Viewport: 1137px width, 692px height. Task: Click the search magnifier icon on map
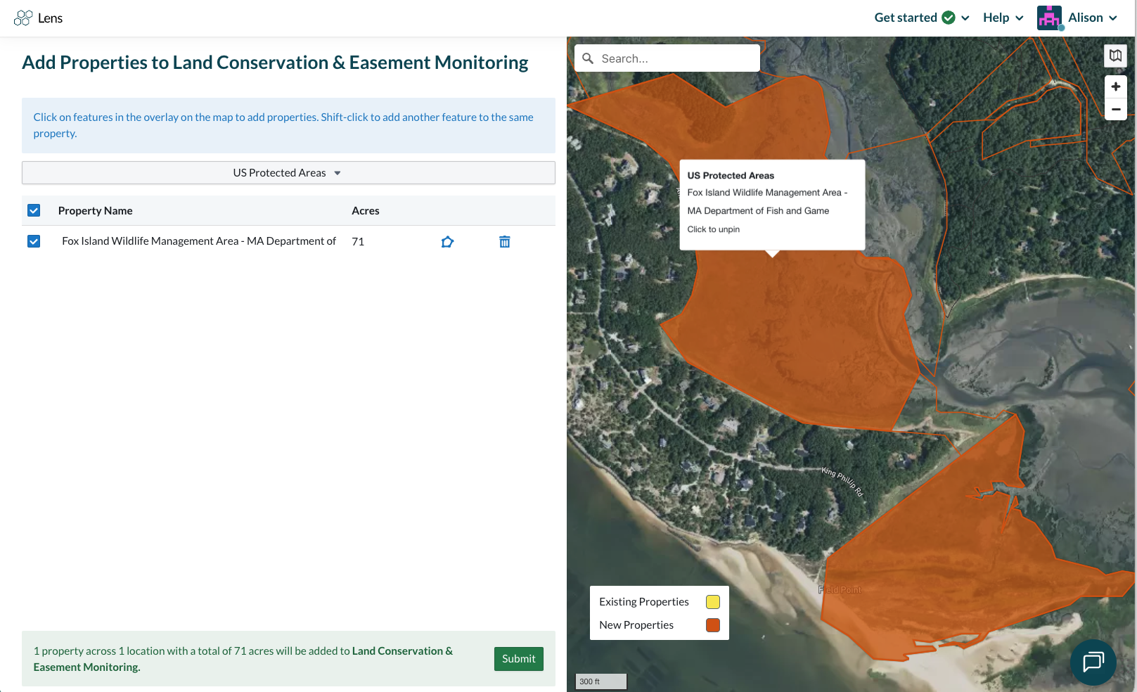[x=588, y=58]
